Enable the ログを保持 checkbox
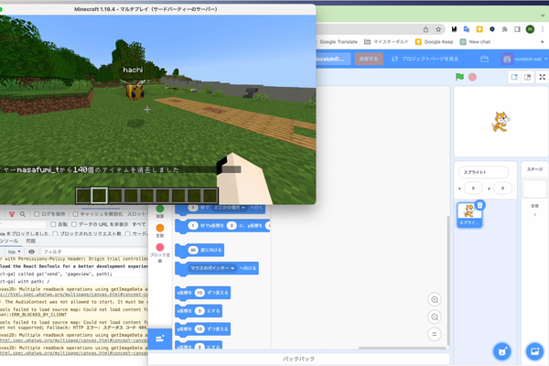549x366 pixels. (37, 214)
